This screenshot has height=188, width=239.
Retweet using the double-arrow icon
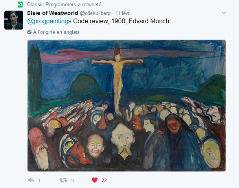pyautogui.click(x=63, y=180)
